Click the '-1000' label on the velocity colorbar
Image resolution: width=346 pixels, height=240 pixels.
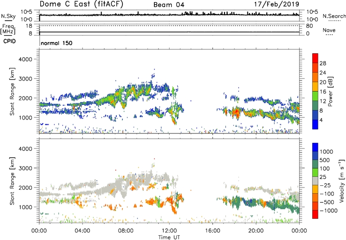(x=329, y=211)
